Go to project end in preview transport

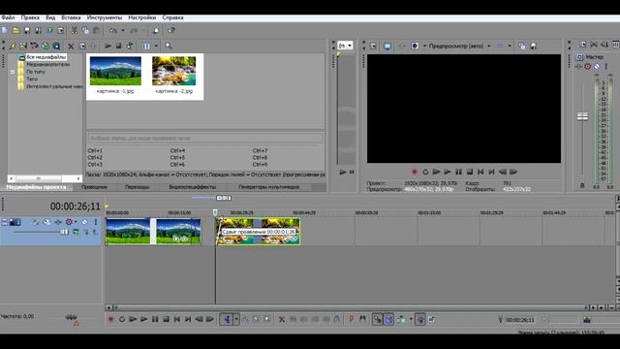491,173
